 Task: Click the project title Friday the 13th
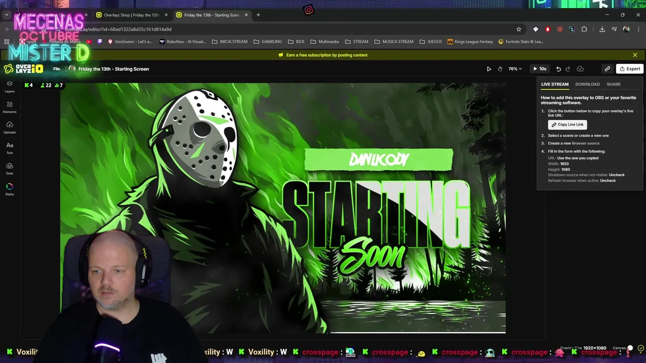[114, 69]
